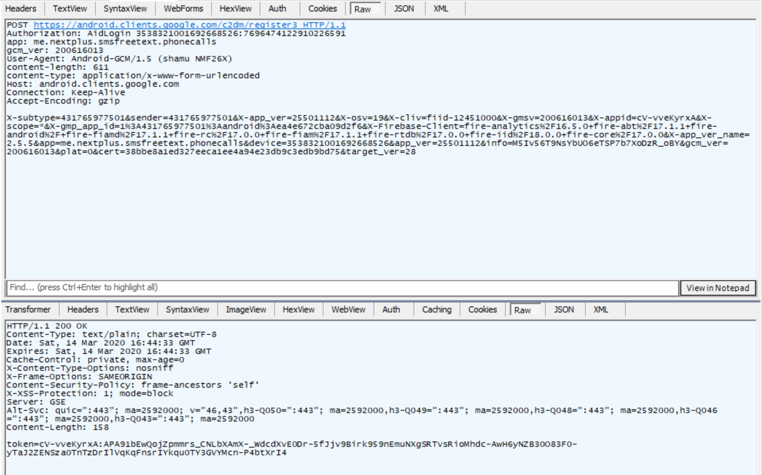Open the response SyntaxView tab

click(x=188, y=310)
